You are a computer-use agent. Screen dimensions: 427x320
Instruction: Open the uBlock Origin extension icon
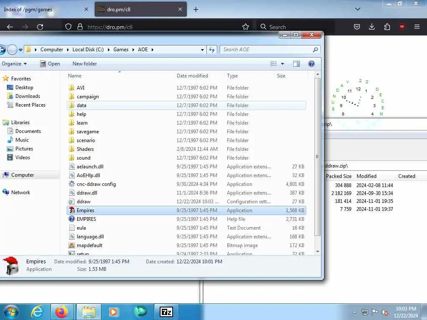tap(402, 27)
